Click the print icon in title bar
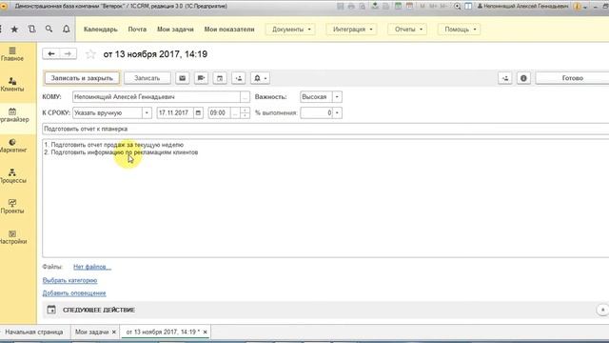Screen dimensions: 609x343 point(351,7)
